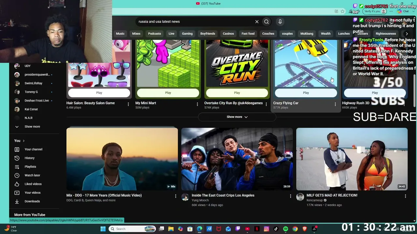Viewport: 417px width, 234px height.
Task: Go to Playlists in the sidebar
Action: 30,167
